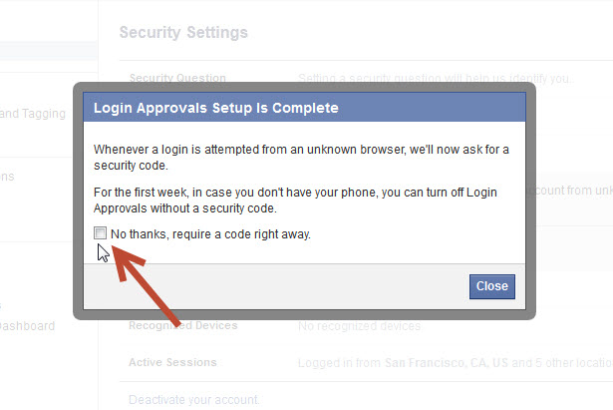Click the "For the first week" paragraph
The image size is (613, 410).
294,200
